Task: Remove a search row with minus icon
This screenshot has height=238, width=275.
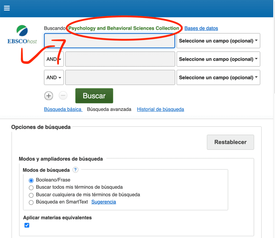Action: coord(63,96)
